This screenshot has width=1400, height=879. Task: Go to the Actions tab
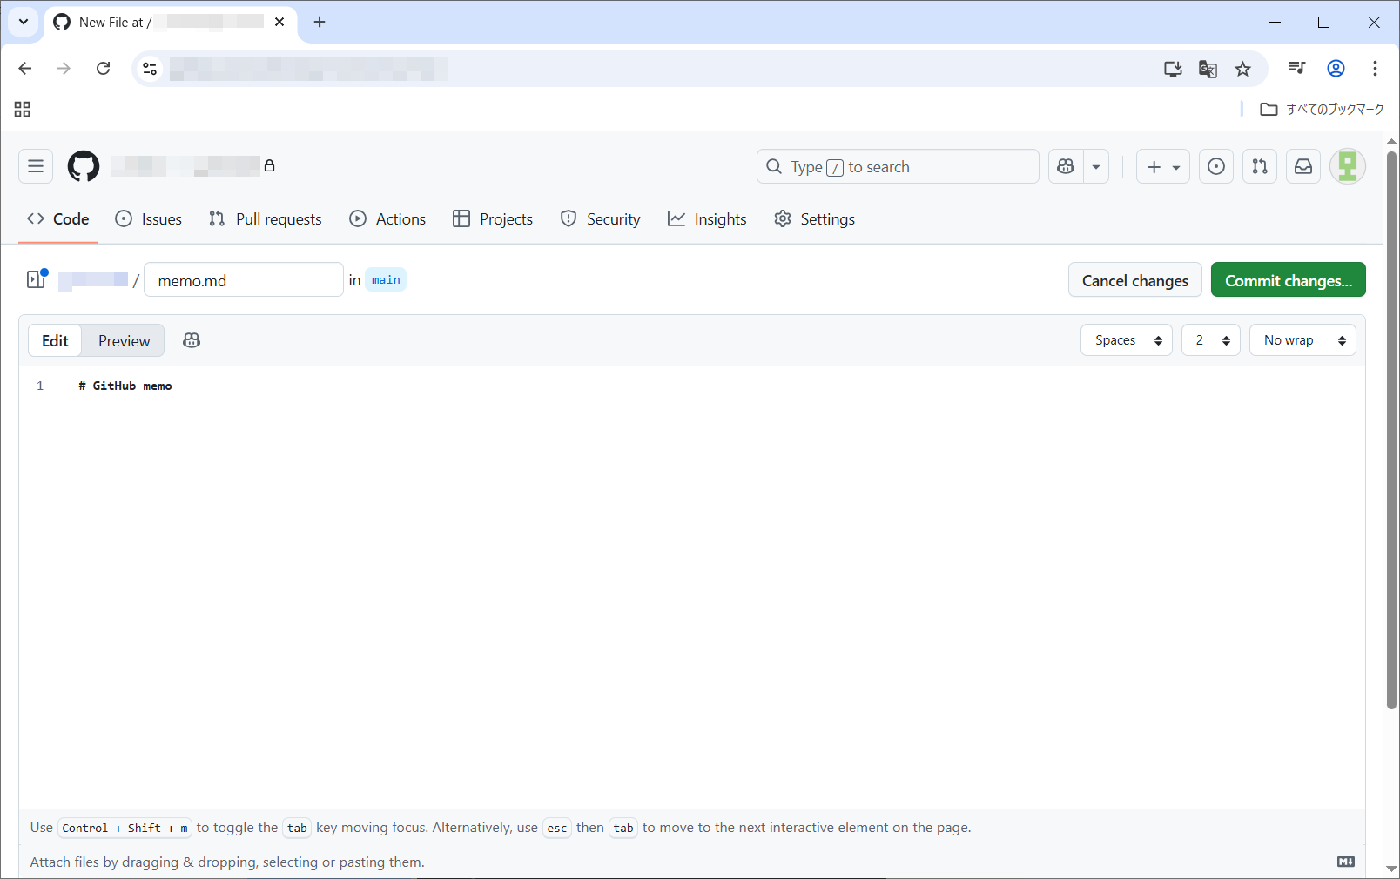pos(387,219)
